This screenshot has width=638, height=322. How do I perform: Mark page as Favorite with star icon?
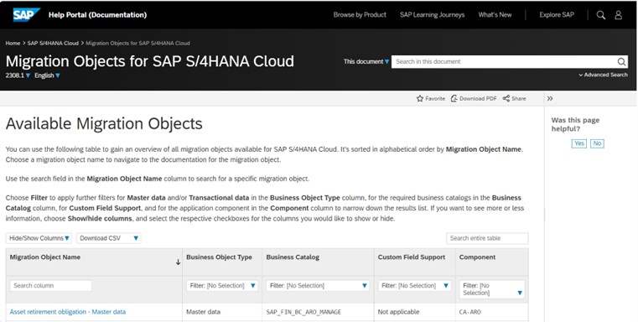click(x=420, y=98)
